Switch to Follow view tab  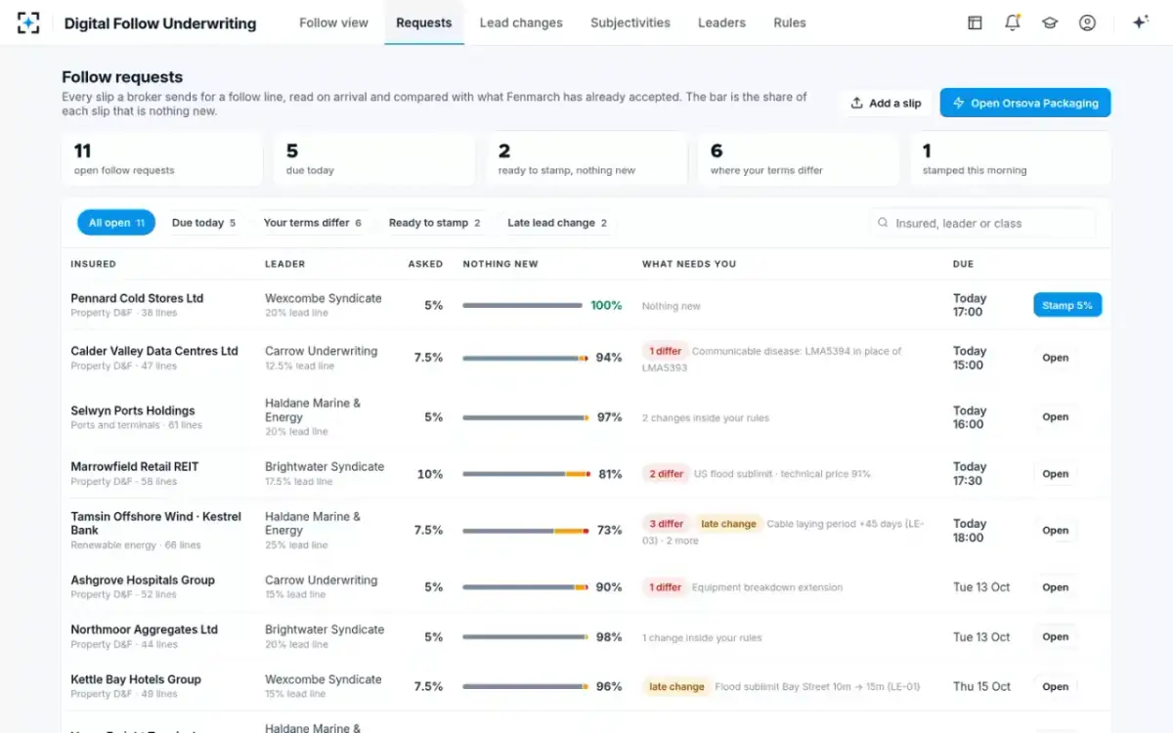(x=333, y=22)
